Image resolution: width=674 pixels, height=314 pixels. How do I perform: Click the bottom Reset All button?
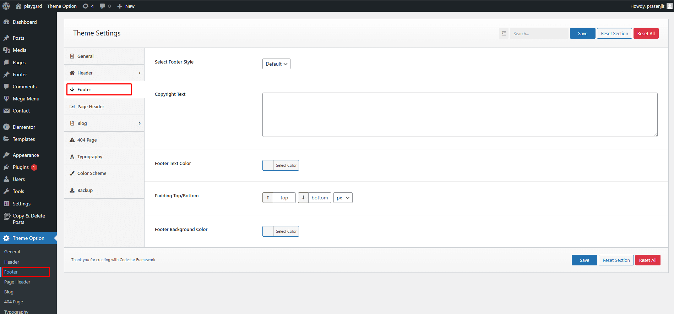[648, 260]
